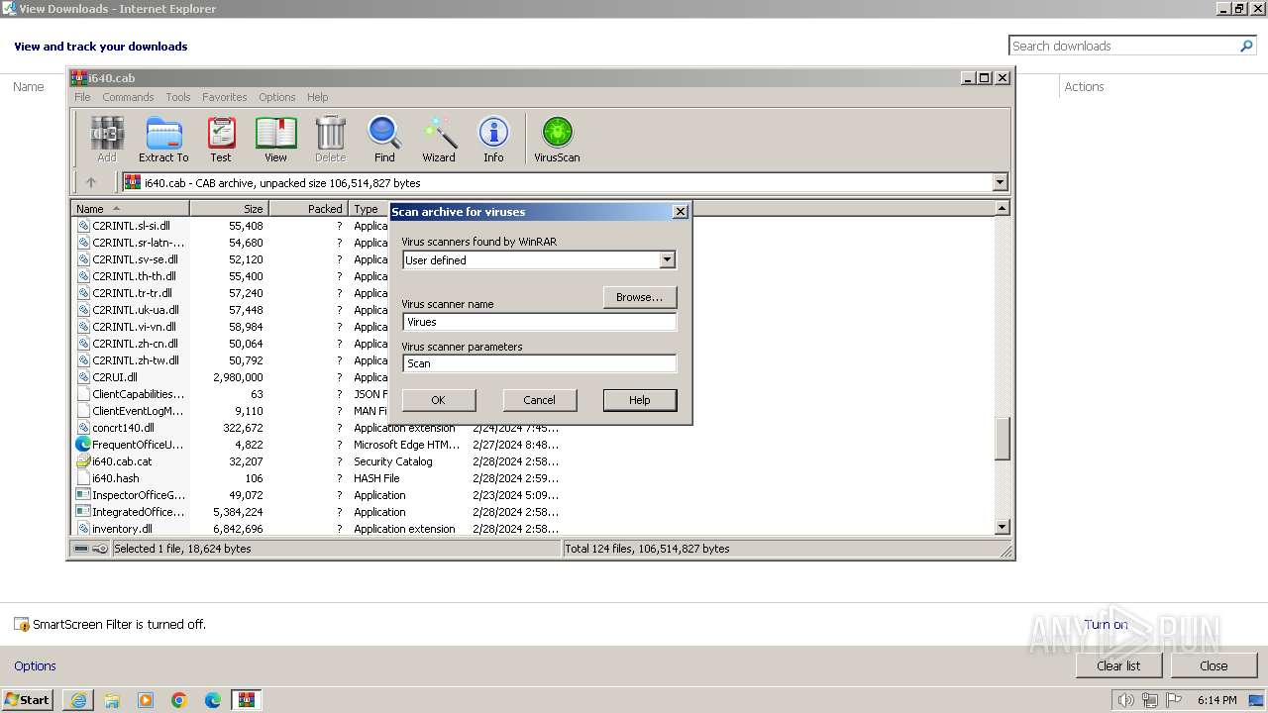Viewport: 1268px width, 713px height.
Task: Click the Add toolbar icon in WinRAR
Action: pyautogui.click(x=107, y=139)
